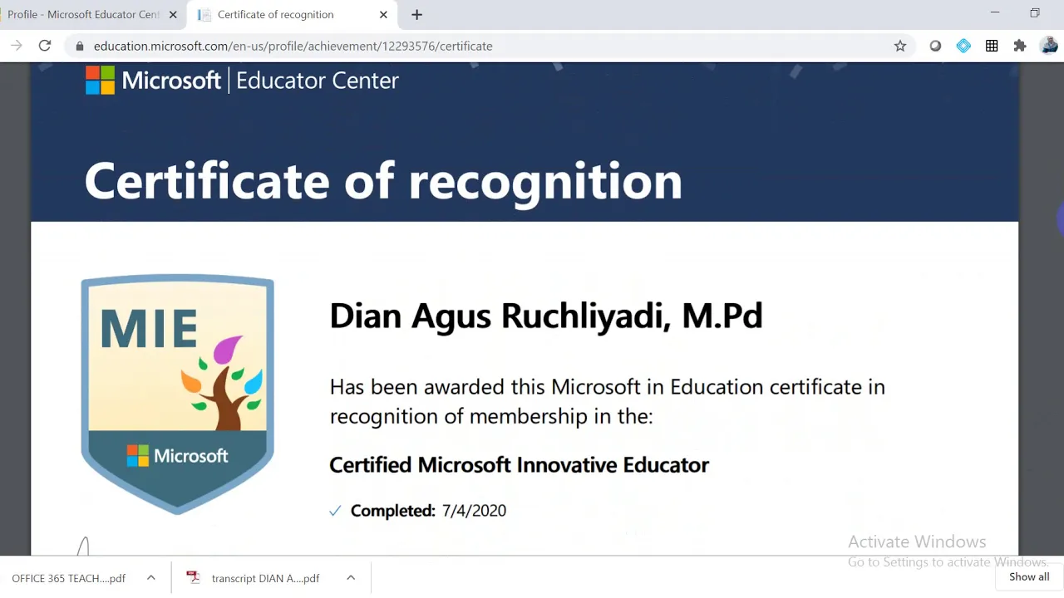1064x598 pixels.
Task: Open the round gray extension icon
Action: tap(935, 46)
